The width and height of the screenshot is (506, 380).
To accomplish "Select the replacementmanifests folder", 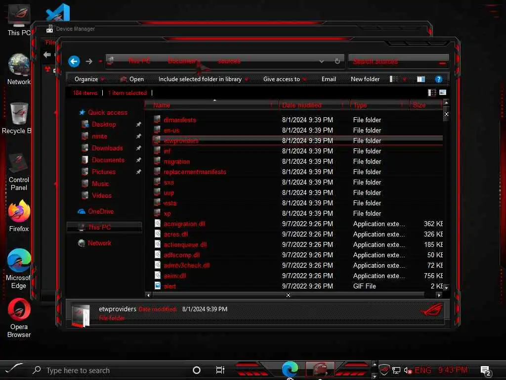I will [x=195, y=172].
